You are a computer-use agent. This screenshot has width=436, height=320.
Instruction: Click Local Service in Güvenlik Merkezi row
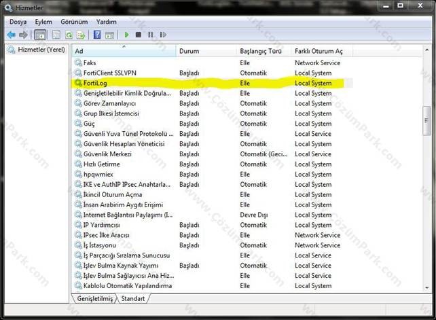click(313, 154)
